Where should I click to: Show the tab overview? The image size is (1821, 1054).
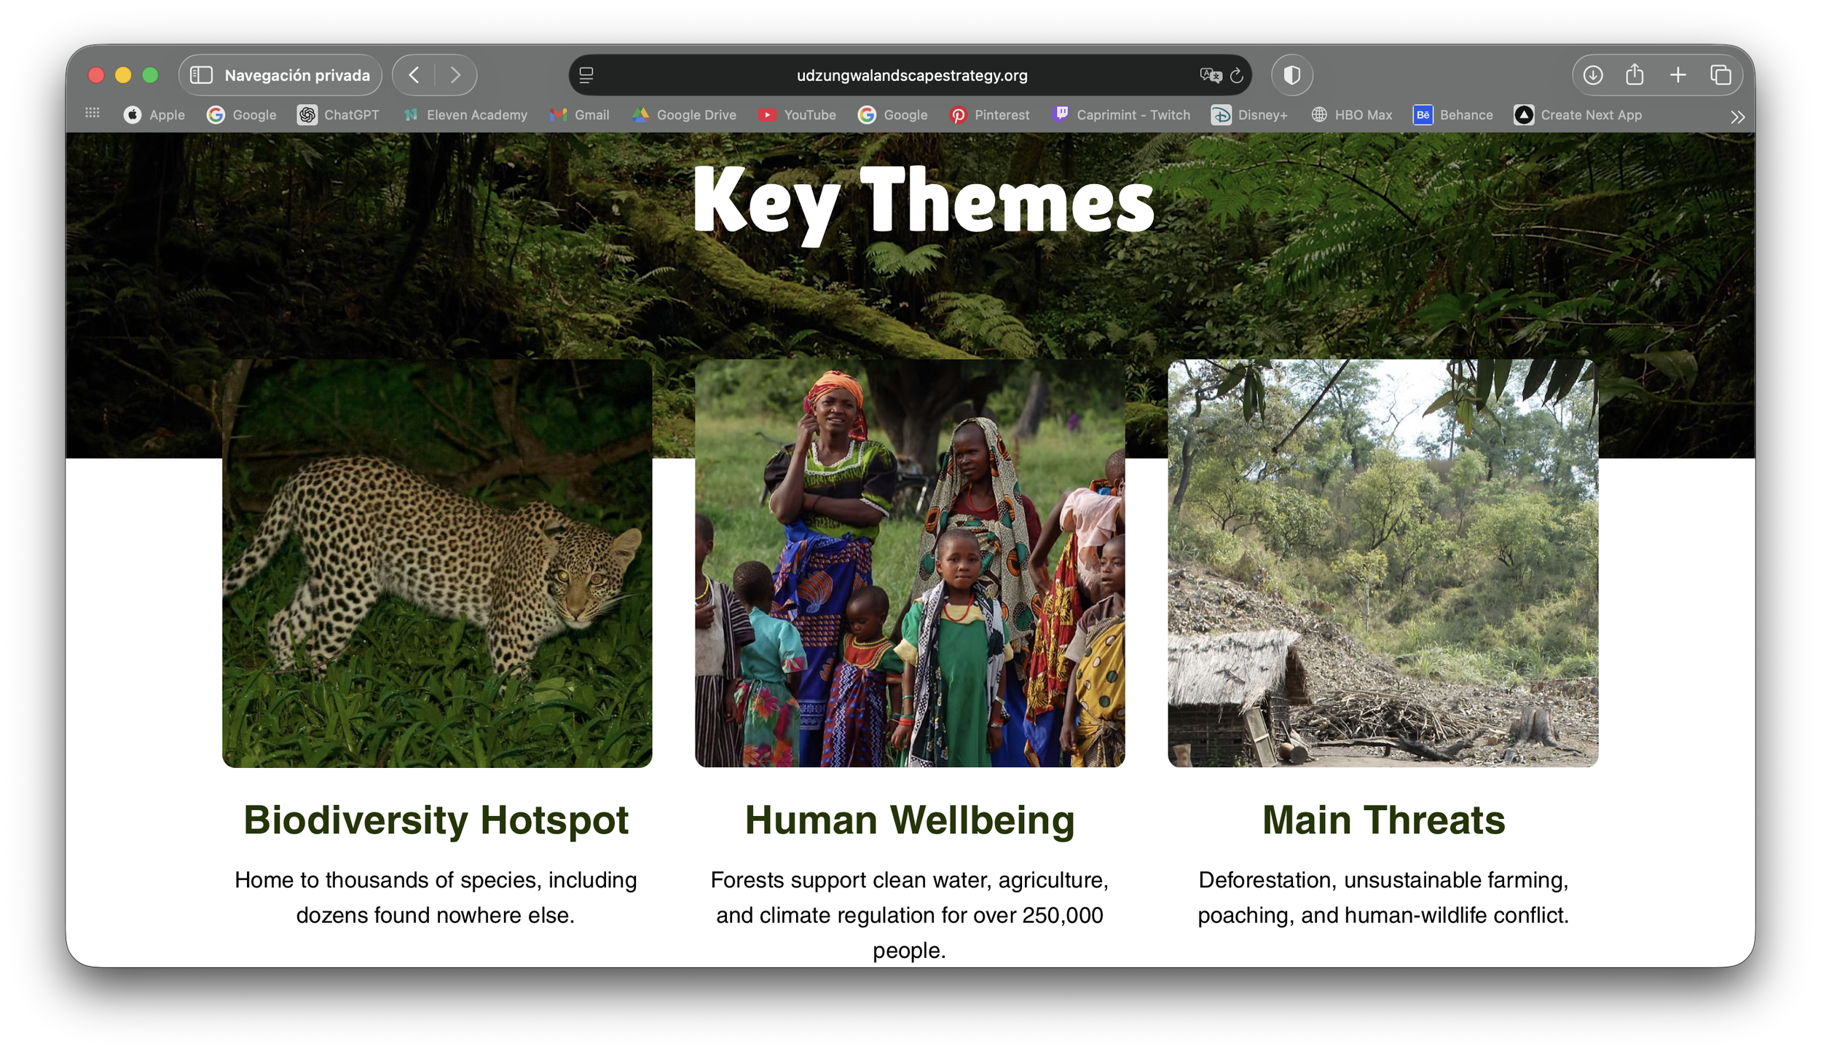1720,75
